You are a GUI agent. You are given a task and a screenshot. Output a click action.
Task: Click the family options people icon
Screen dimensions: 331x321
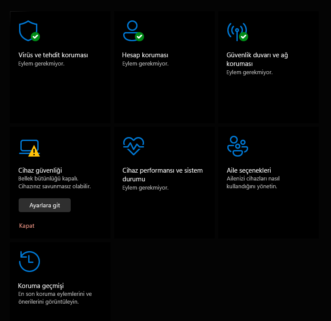[x=237, y=146]
